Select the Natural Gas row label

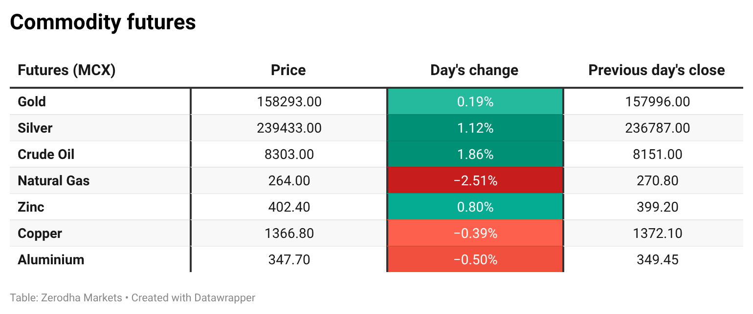[54, 181]
